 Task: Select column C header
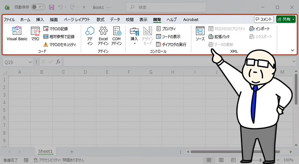click(63, 72)
